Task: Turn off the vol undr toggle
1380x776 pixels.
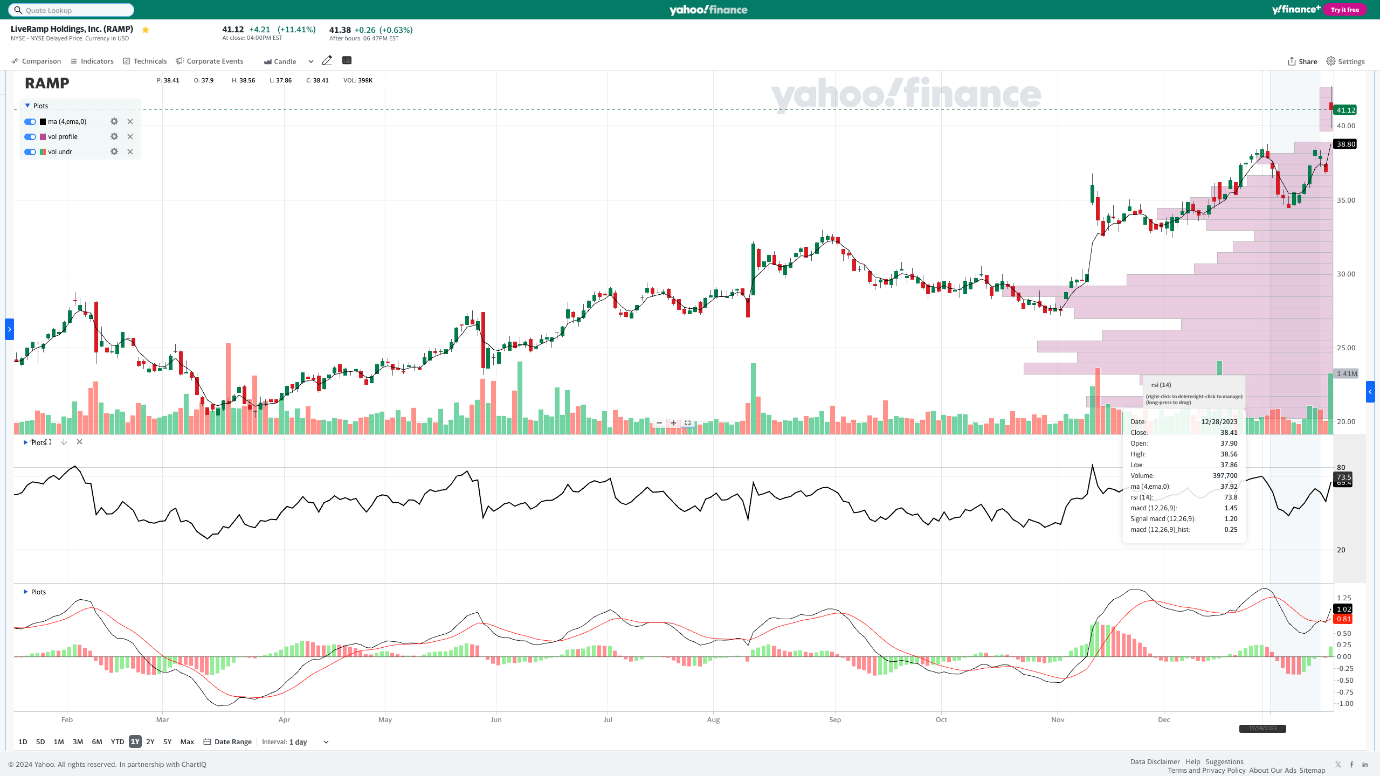Action: coord(30,152)
